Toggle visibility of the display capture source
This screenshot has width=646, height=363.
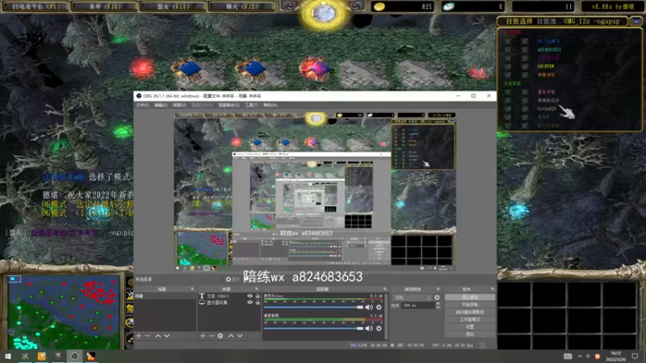pos(250,302)
